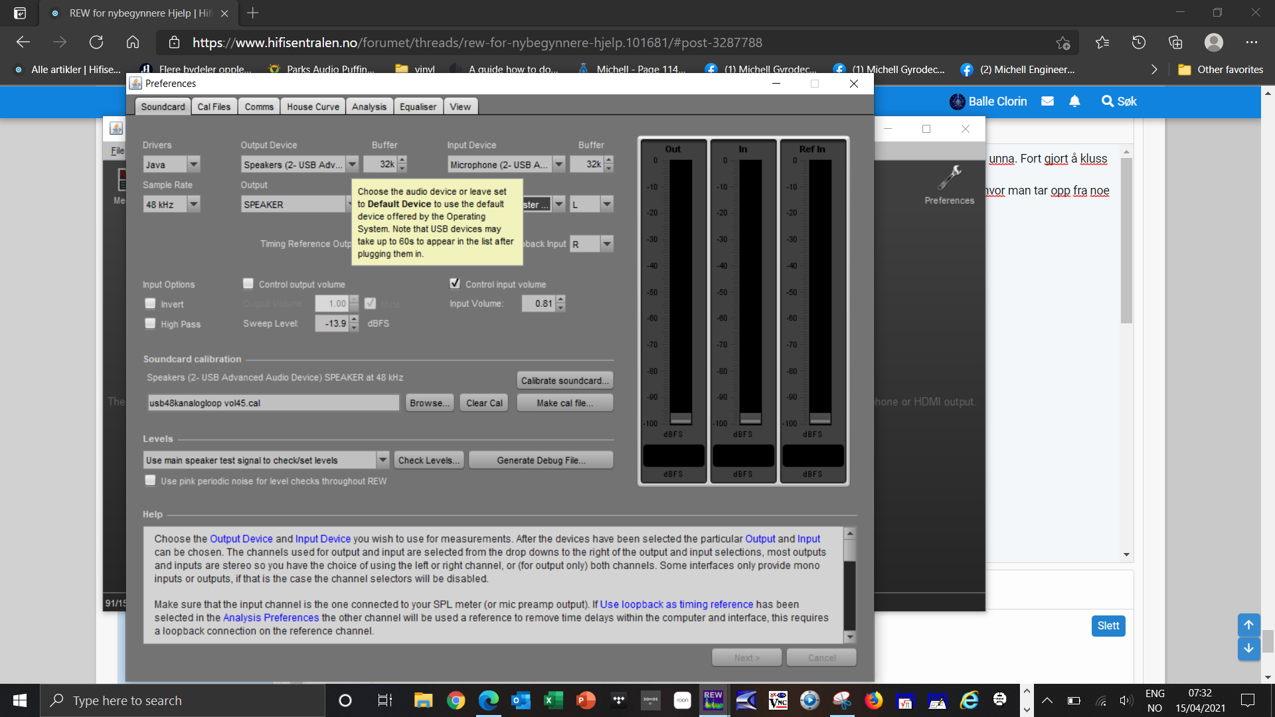Image resolution: width=1275 pixels, height=717 pixels.
Task: Enable the High Pass checkbox
Action: [x=151, y=324]
